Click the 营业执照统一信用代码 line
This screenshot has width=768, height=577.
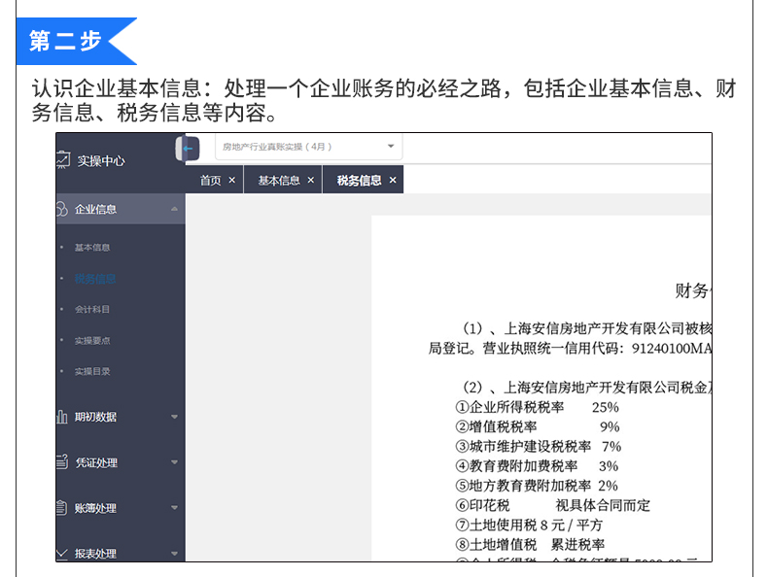click(x=570, y=349)
